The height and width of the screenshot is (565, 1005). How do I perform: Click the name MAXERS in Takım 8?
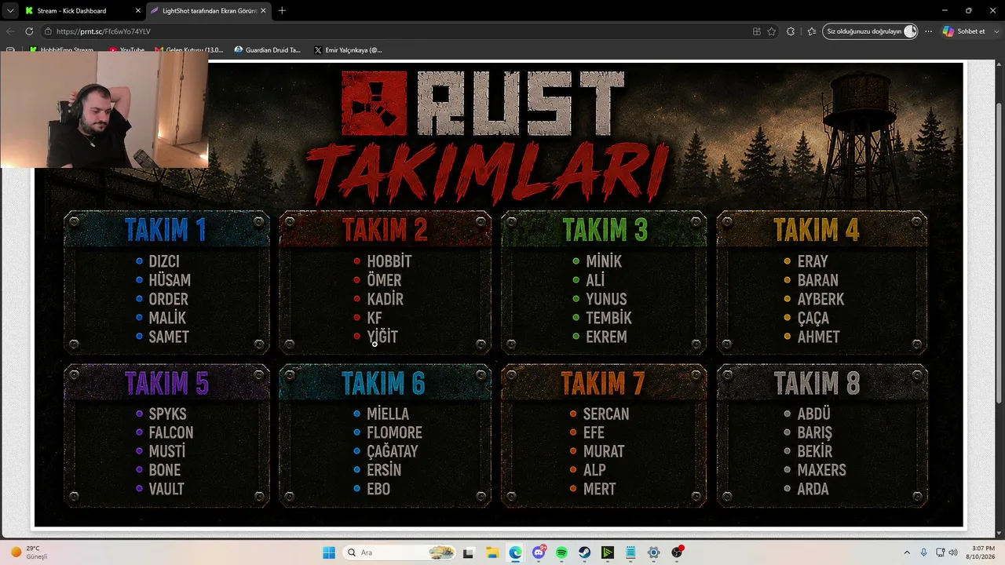pyautogui.click(x=822, y=470)
